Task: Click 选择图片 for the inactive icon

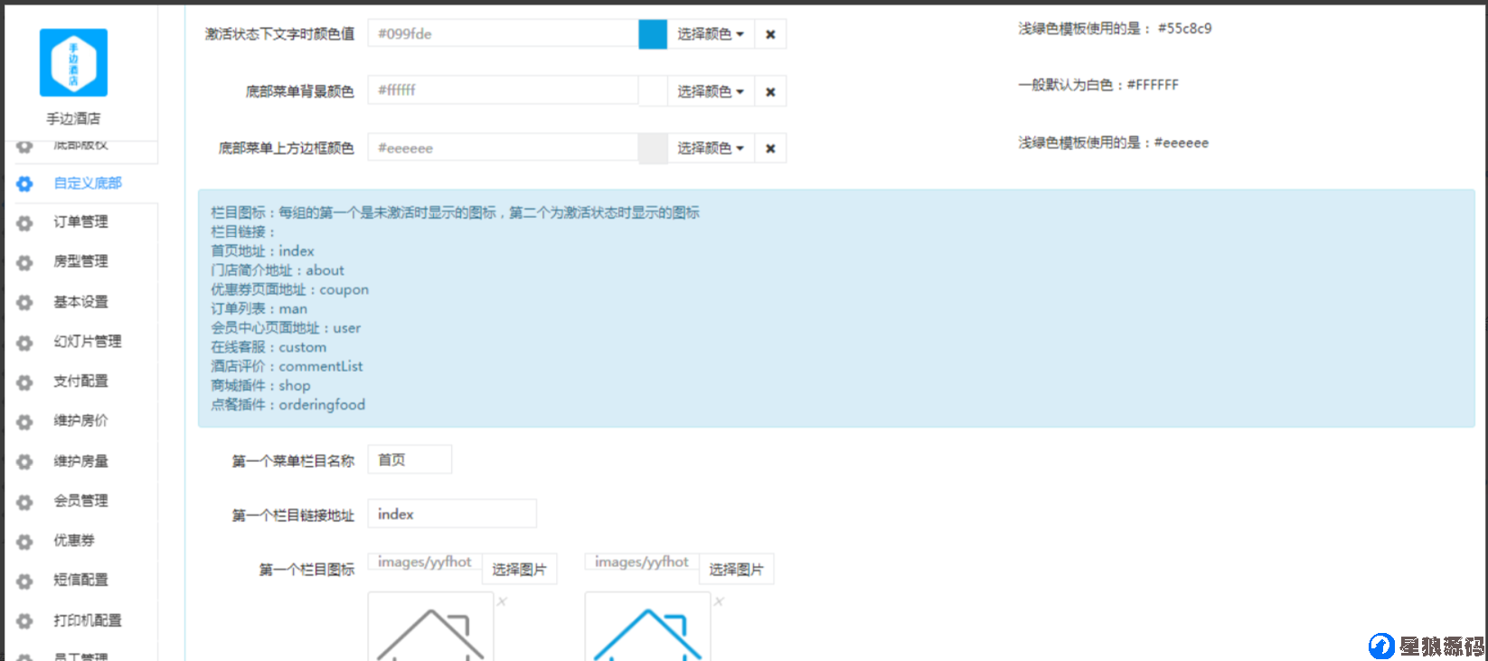Action: tap(519, 569)
